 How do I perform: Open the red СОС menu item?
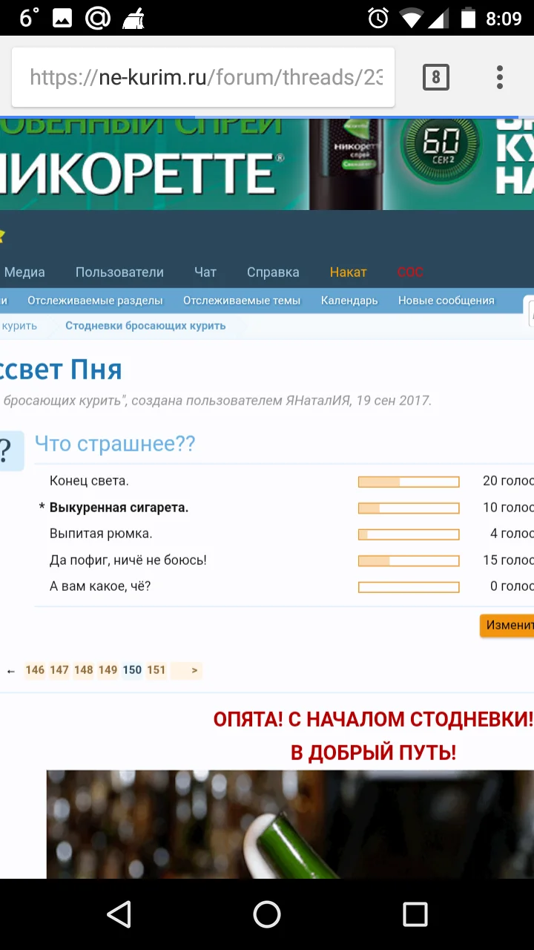click(x=410, y=272)
